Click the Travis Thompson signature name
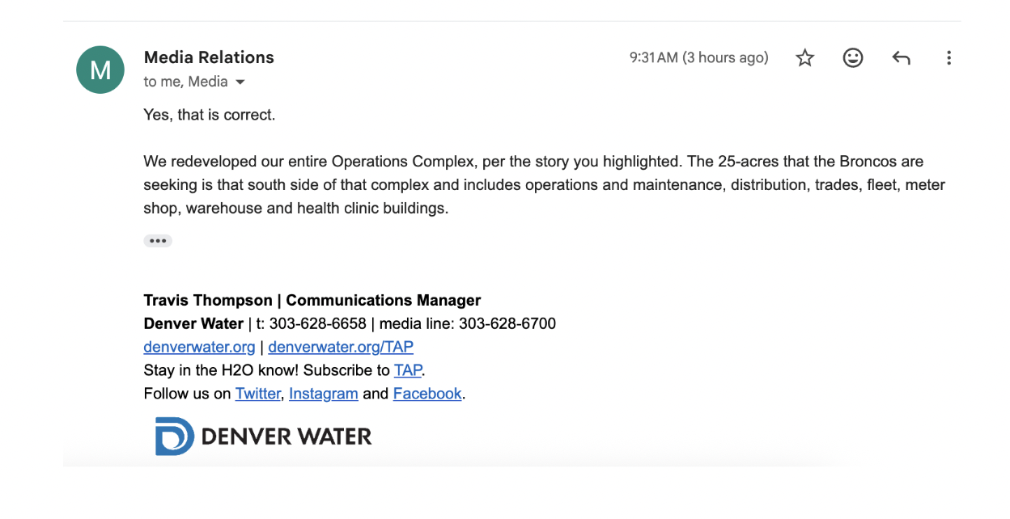1010x519 pixels. point(208,301)
